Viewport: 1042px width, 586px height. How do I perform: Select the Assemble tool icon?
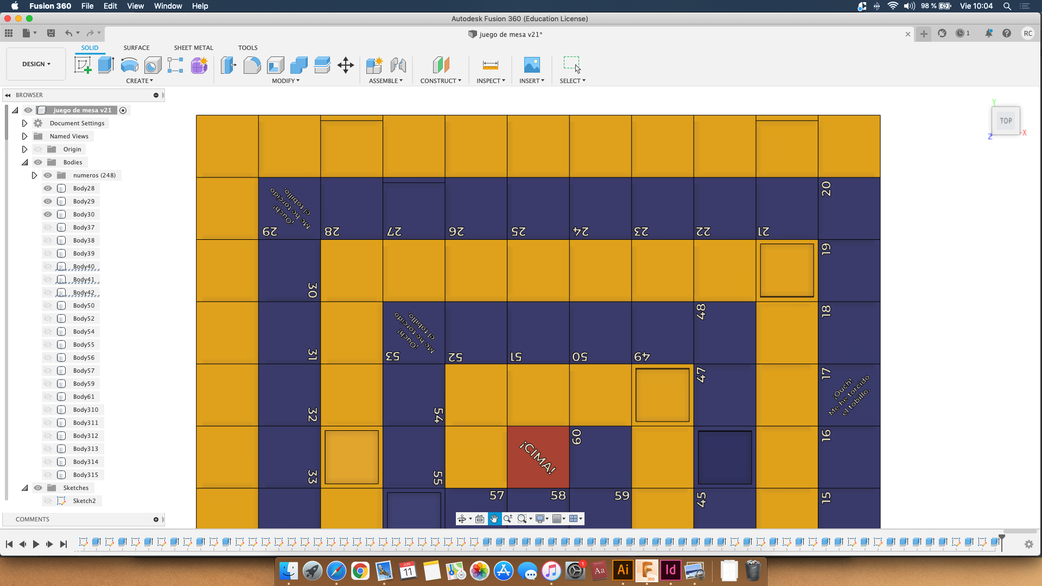(375, 65)
